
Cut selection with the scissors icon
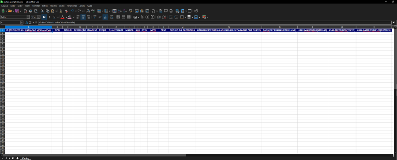[42, 11]
